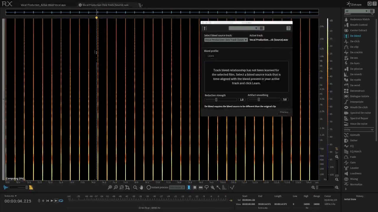
Task: Start playback with the play button
Action: pos(52,201)
